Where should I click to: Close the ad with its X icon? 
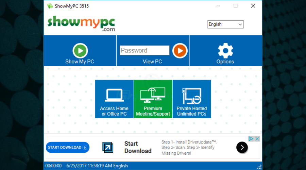(257, 139)
